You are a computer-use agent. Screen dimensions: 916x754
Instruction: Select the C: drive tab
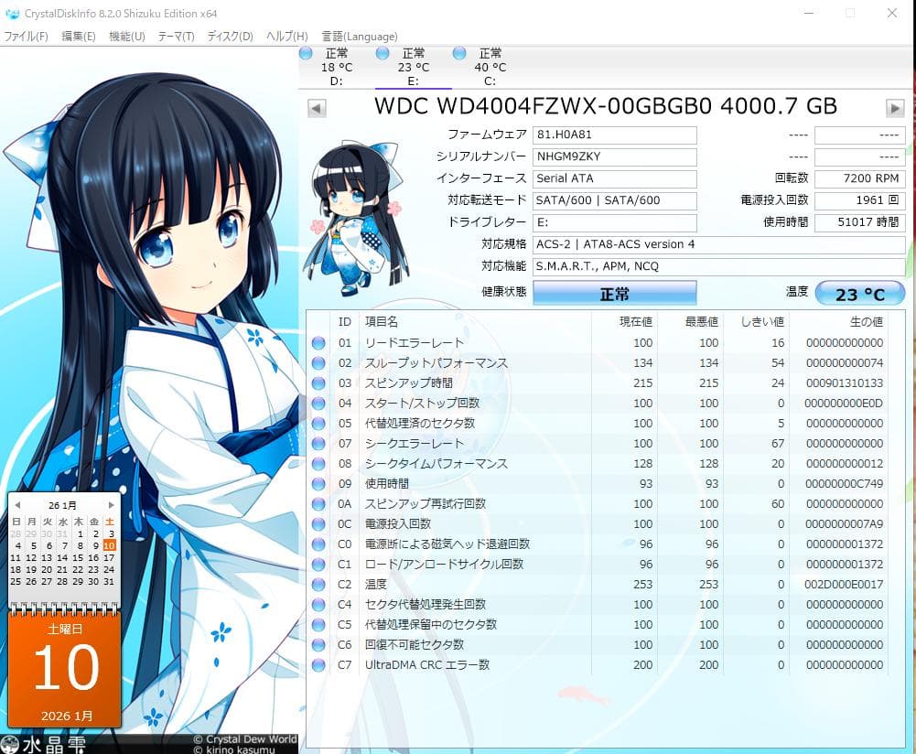click(490, 64)
